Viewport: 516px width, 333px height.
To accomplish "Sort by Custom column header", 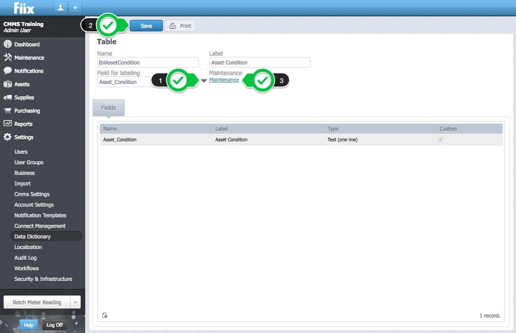I will point(459,129).
